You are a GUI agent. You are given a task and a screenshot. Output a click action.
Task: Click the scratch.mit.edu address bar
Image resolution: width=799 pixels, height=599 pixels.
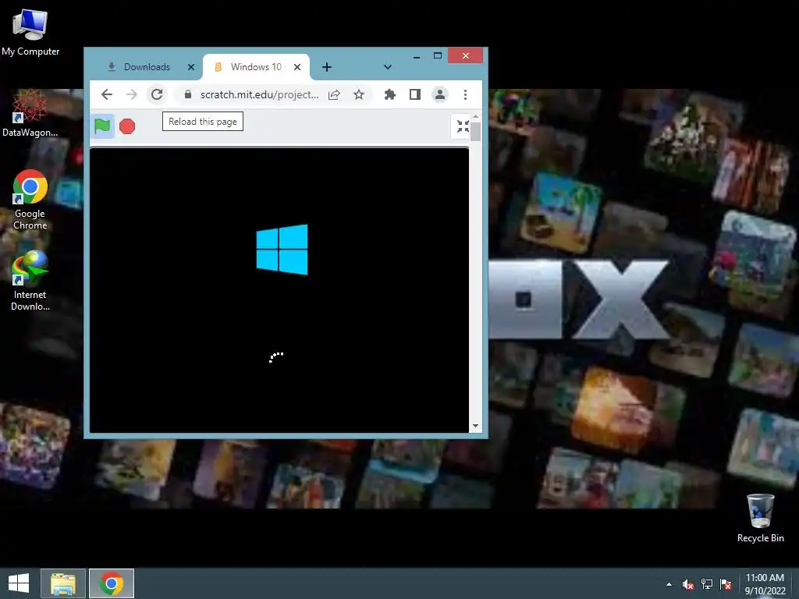pyautogui.click(x=259, y=94)
